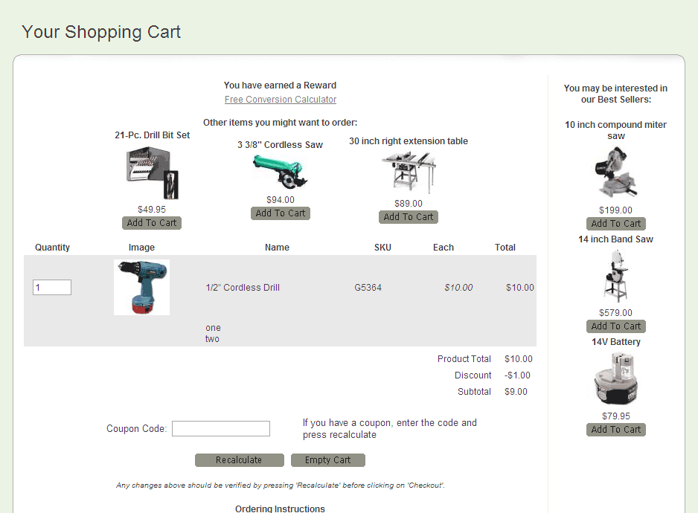698x513 pixels.
Task: Click the 21-Pc. Drill Bit Set title
Action: [x=152, y=135]
